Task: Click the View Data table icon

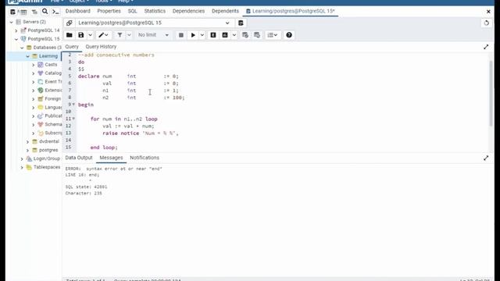Action: point(23,12)
